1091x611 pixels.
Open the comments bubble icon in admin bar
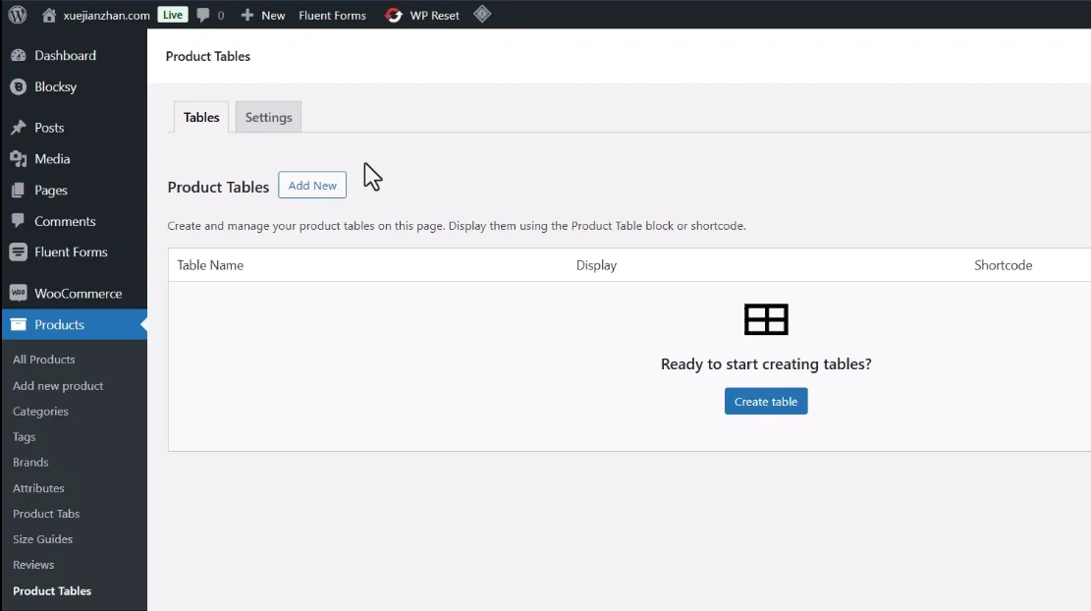click(203, 15)
